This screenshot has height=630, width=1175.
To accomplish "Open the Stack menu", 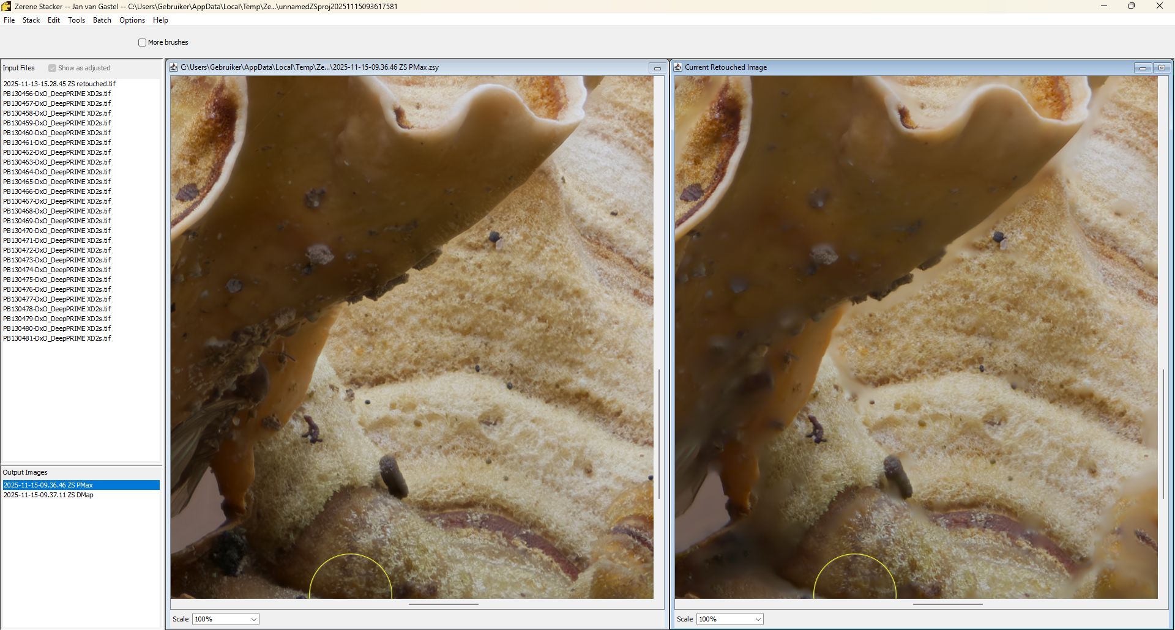I will pyautogui.click(x=31, y=20).
